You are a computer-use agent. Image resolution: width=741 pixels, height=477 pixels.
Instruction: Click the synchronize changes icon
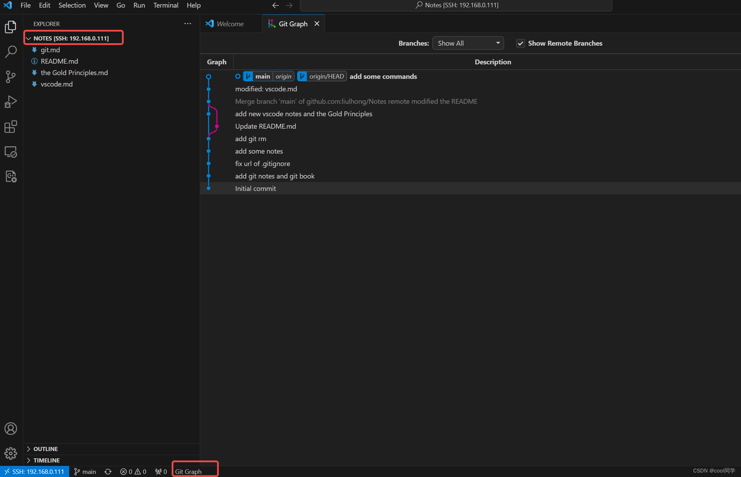coord(108,471)
